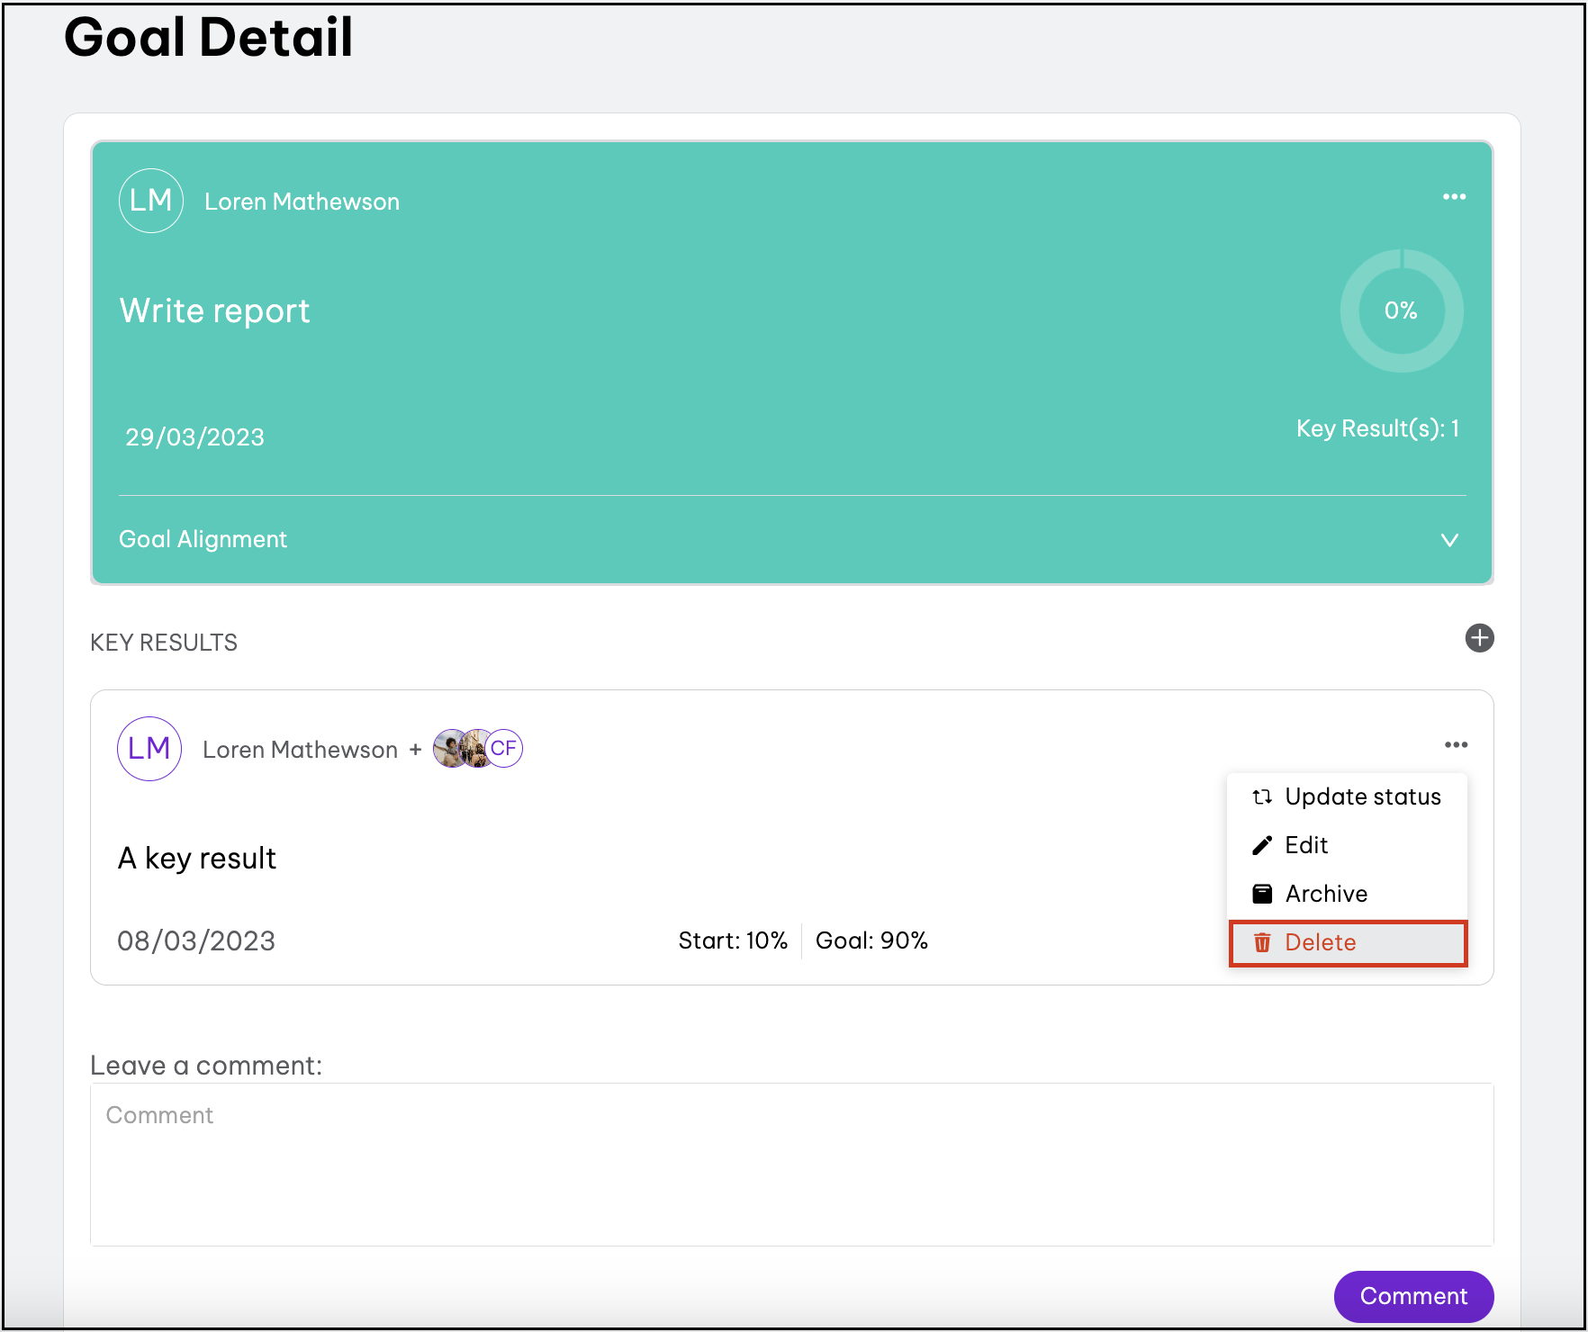
Task: Choose Archive in the context menu
Action: pos(1326,895)
